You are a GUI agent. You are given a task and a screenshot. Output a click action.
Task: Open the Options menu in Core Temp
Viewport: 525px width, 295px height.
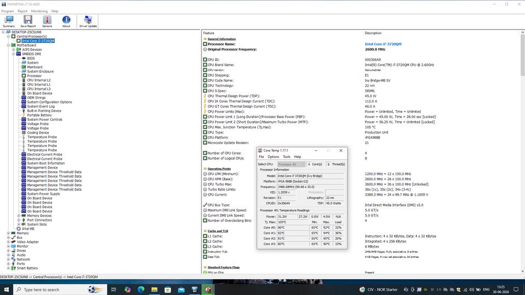[273, 157]
